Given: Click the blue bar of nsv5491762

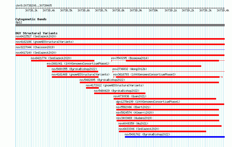Looking at the screenshot, I should (175, 137).
